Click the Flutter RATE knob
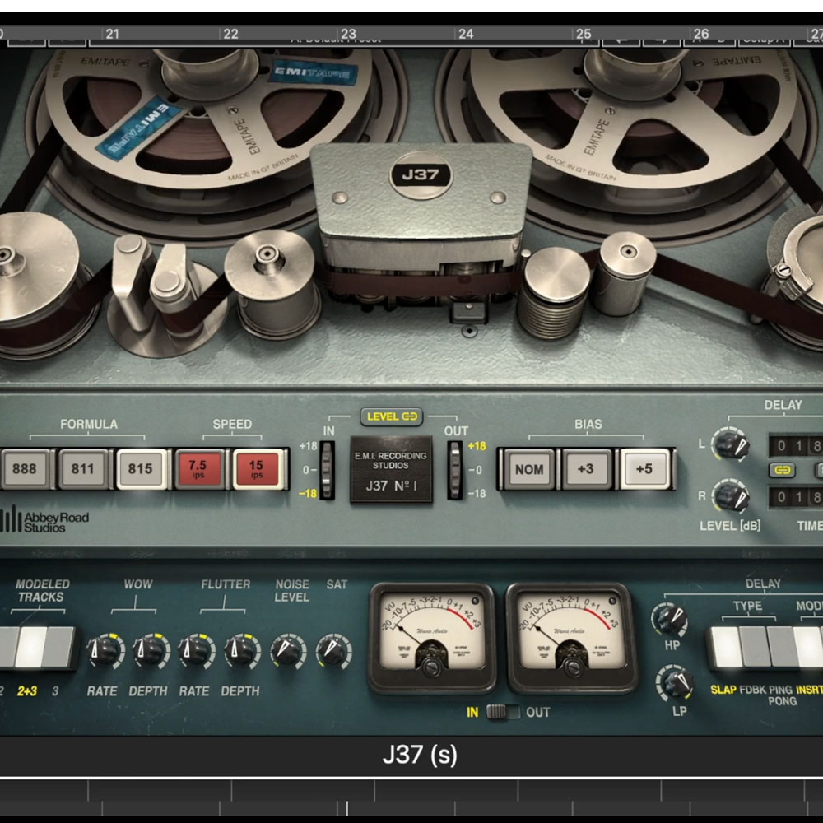This screenshot has width=823, height=823. [x=195, y=651]
